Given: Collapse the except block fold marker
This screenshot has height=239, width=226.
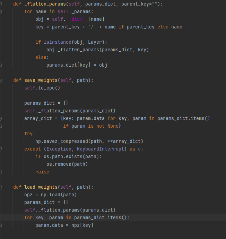Looking at the screenshot, I should coord(1,149).
